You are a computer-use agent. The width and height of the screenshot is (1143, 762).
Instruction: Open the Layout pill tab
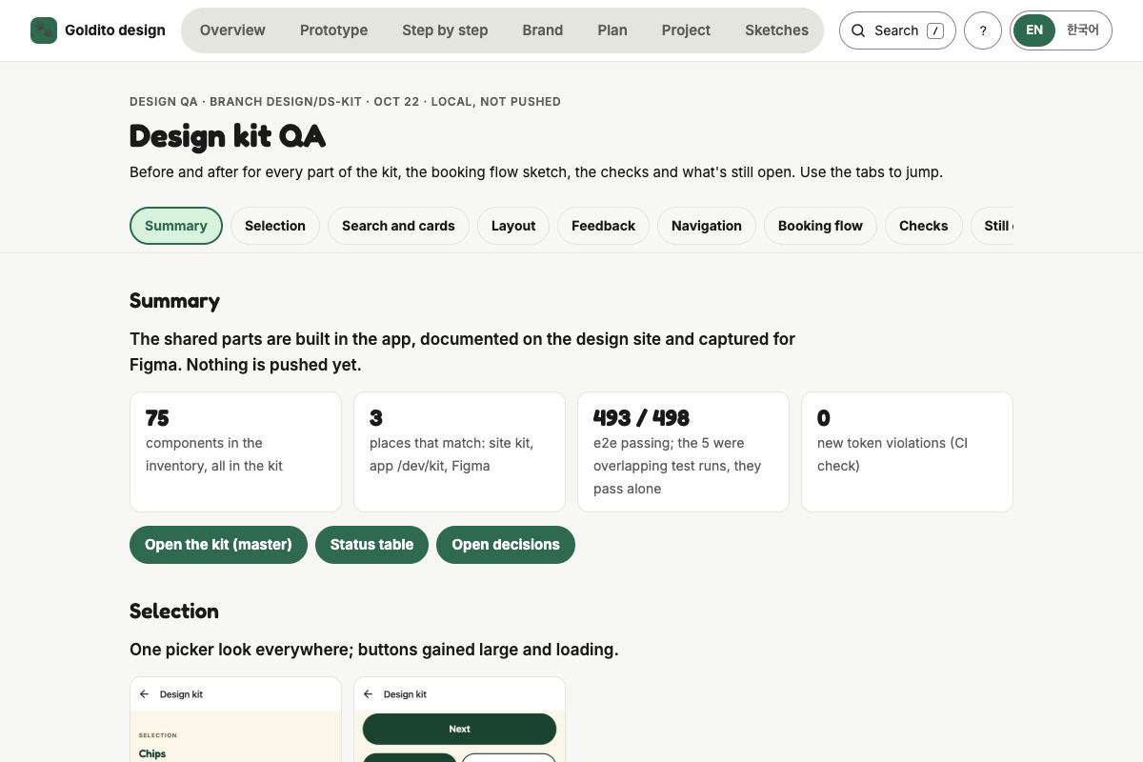click(x=513, y=226)
